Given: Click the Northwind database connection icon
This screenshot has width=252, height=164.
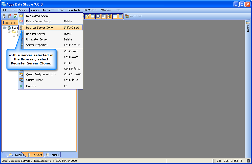Looking at the screenshot, I should 127,16.
